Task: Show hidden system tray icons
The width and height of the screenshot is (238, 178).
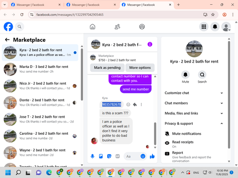Action: [183, 172]
